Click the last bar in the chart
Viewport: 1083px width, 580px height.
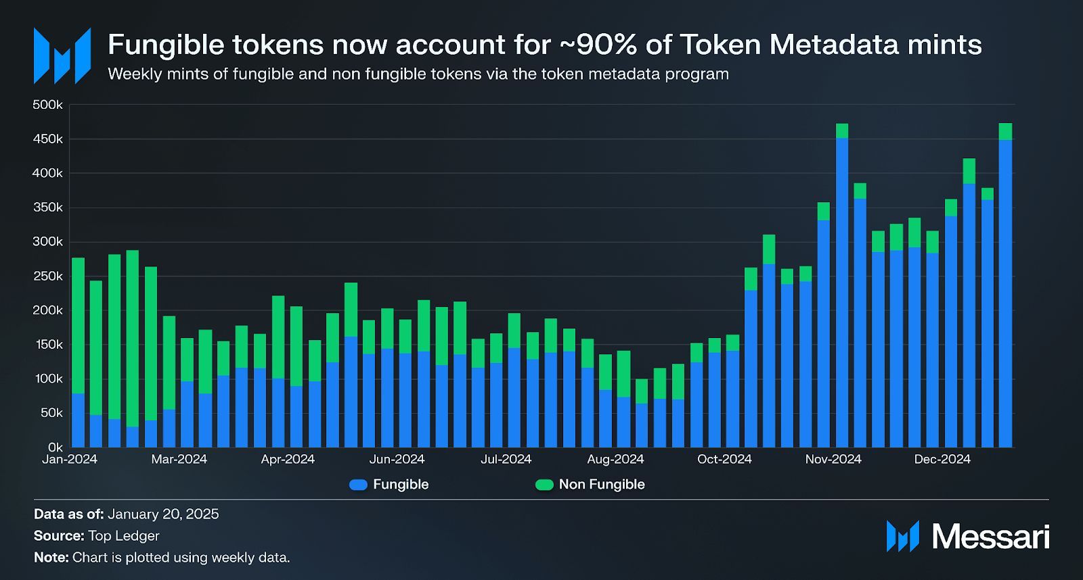(x=1005, y=285)
